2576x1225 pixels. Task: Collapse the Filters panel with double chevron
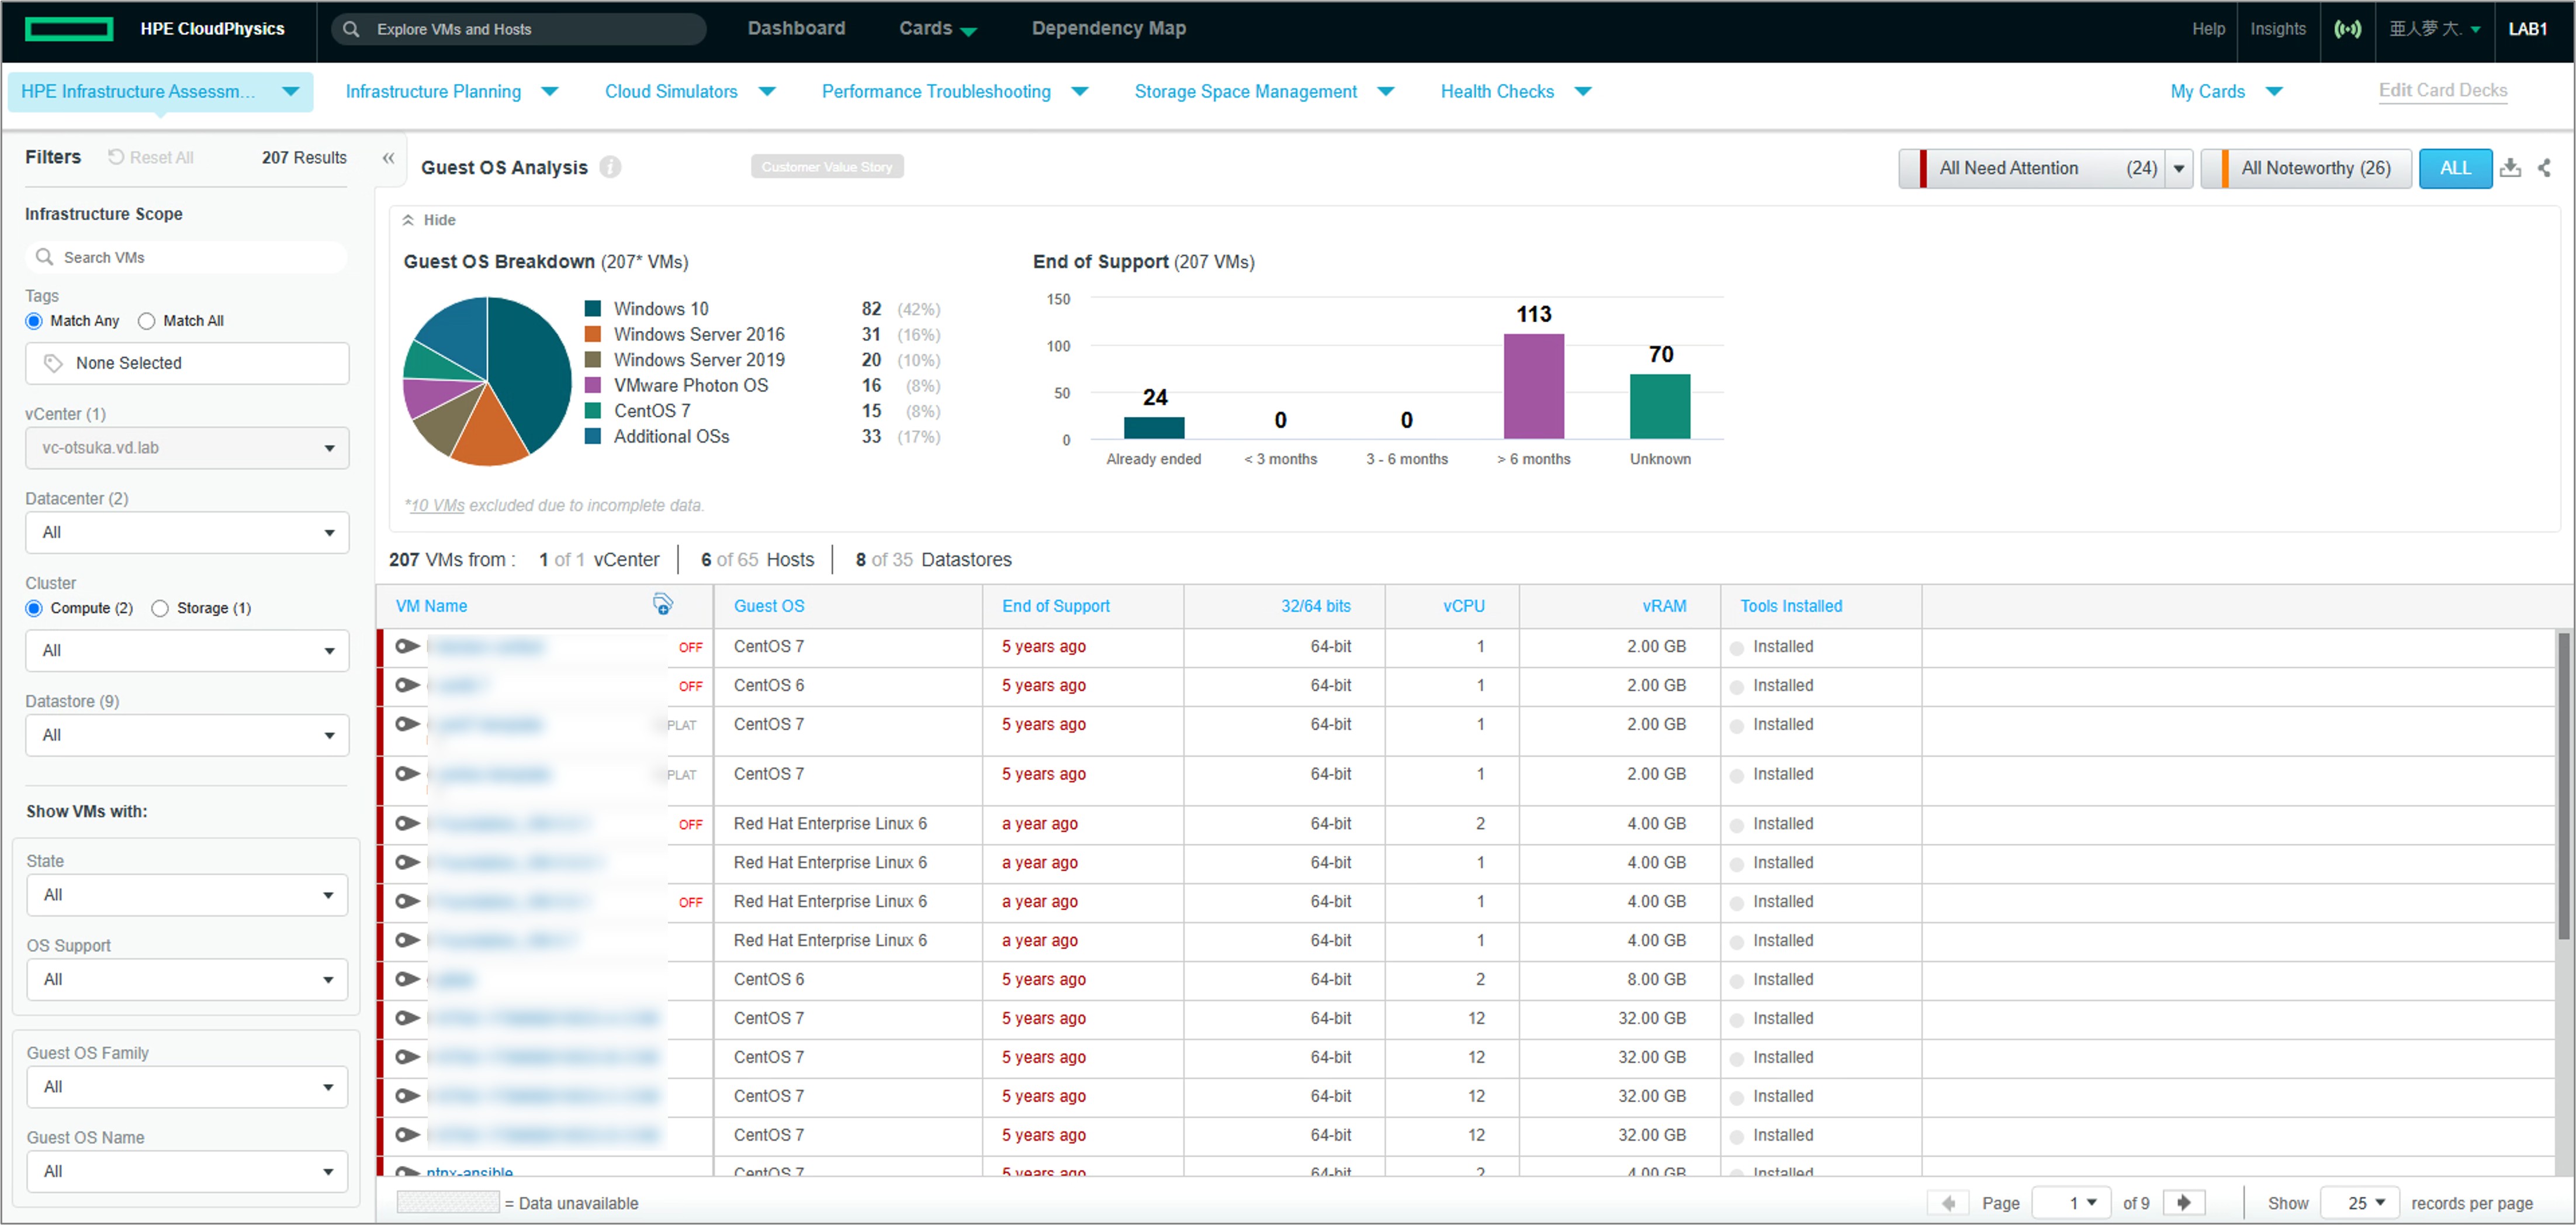pyautogui.click(x=388, y=158)
